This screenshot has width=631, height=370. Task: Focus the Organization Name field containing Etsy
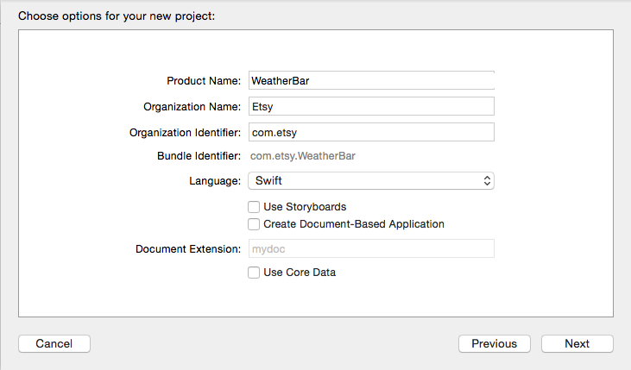[x=370, y=106]
